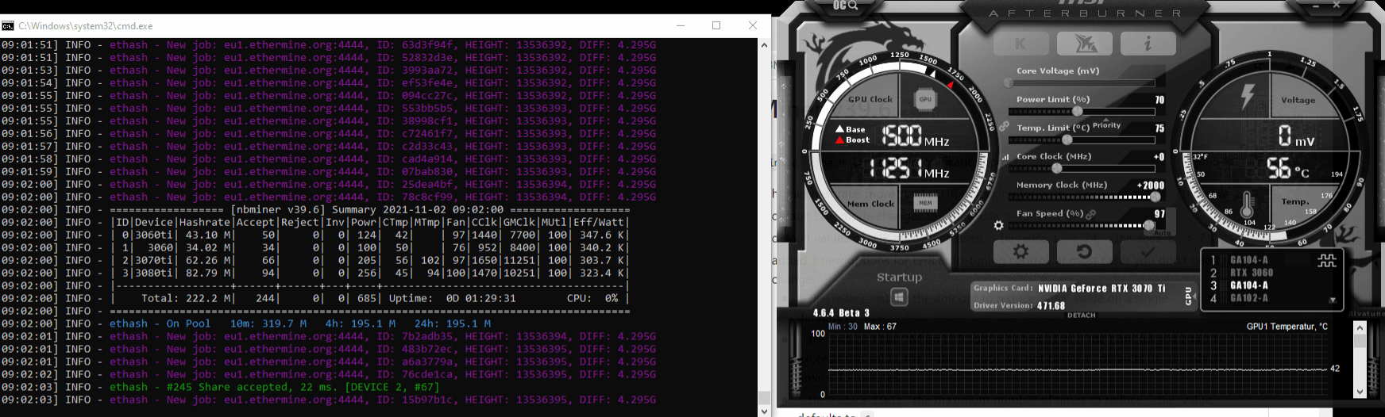Viewport: 1385px width, 417px height.
Task: Toggle Apply at Startup Windows button
Action: (x=899, y=297)
